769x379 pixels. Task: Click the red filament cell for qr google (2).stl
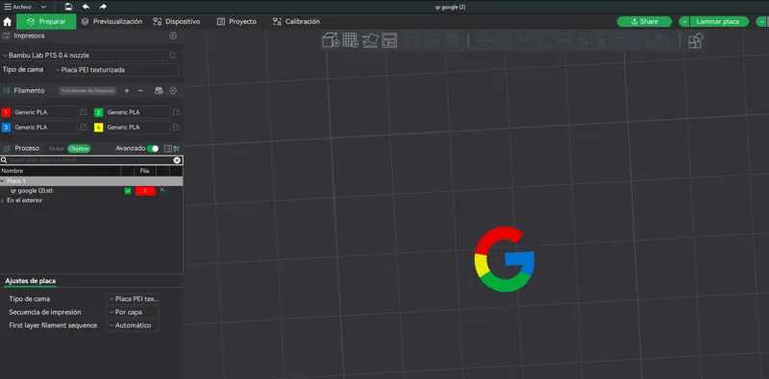146,191
